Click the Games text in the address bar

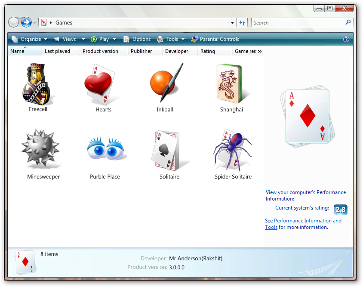[x=64, y=22]
